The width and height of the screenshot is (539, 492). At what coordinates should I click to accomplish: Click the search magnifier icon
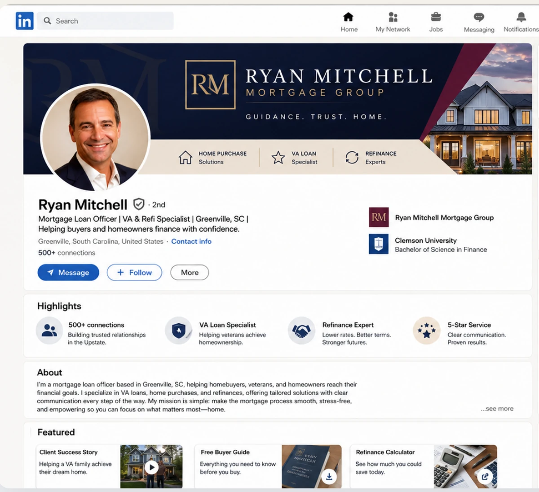(x=47, y=21)
